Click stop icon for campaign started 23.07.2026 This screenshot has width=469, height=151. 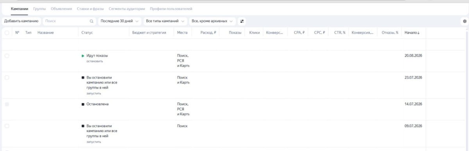click(x=83, y=78)
